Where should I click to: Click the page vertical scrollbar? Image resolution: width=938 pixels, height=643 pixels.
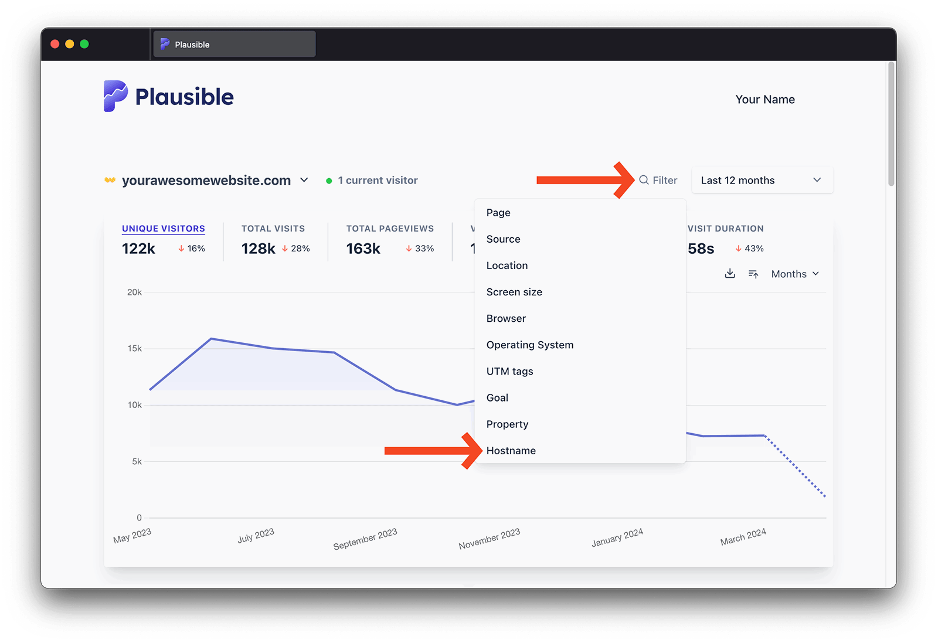[x=891, y=124]
